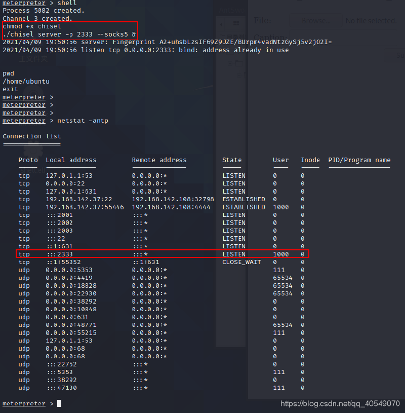The image size is (405, 413).
Task: Click the 'pwd' command line
Action: pyautogui.click(x=8, y=74)
